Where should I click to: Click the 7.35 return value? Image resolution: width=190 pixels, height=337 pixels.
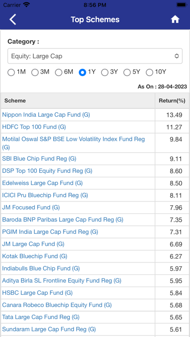click(x=176, y=220)
